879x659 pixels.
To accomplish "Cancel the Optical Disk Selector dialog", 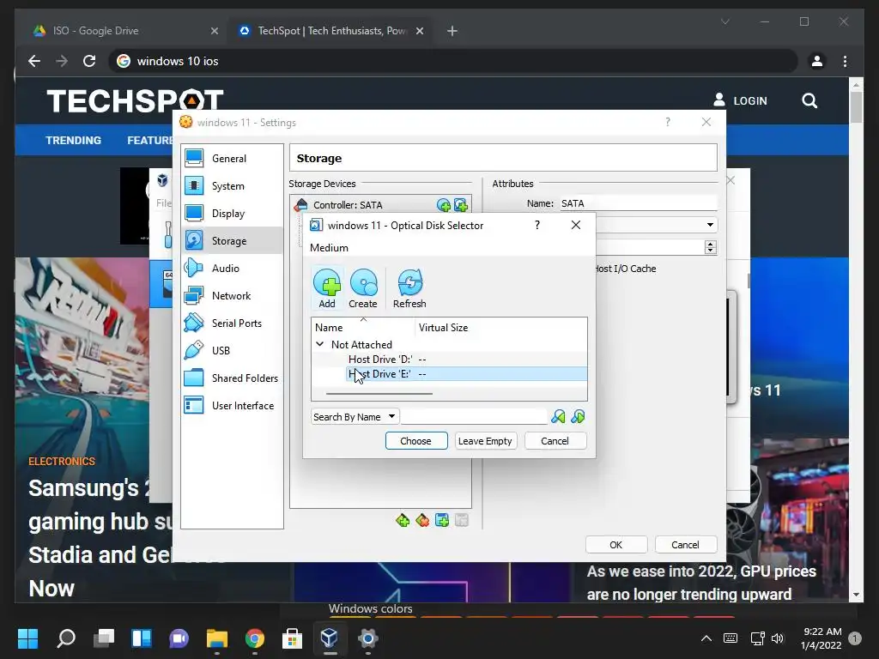I will (x=555, y=441).
